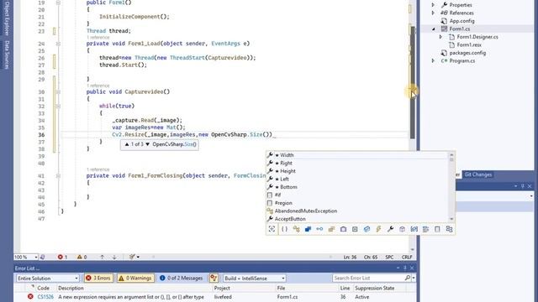Expand the Form1.Designer.cs node

tap(440, 37)
